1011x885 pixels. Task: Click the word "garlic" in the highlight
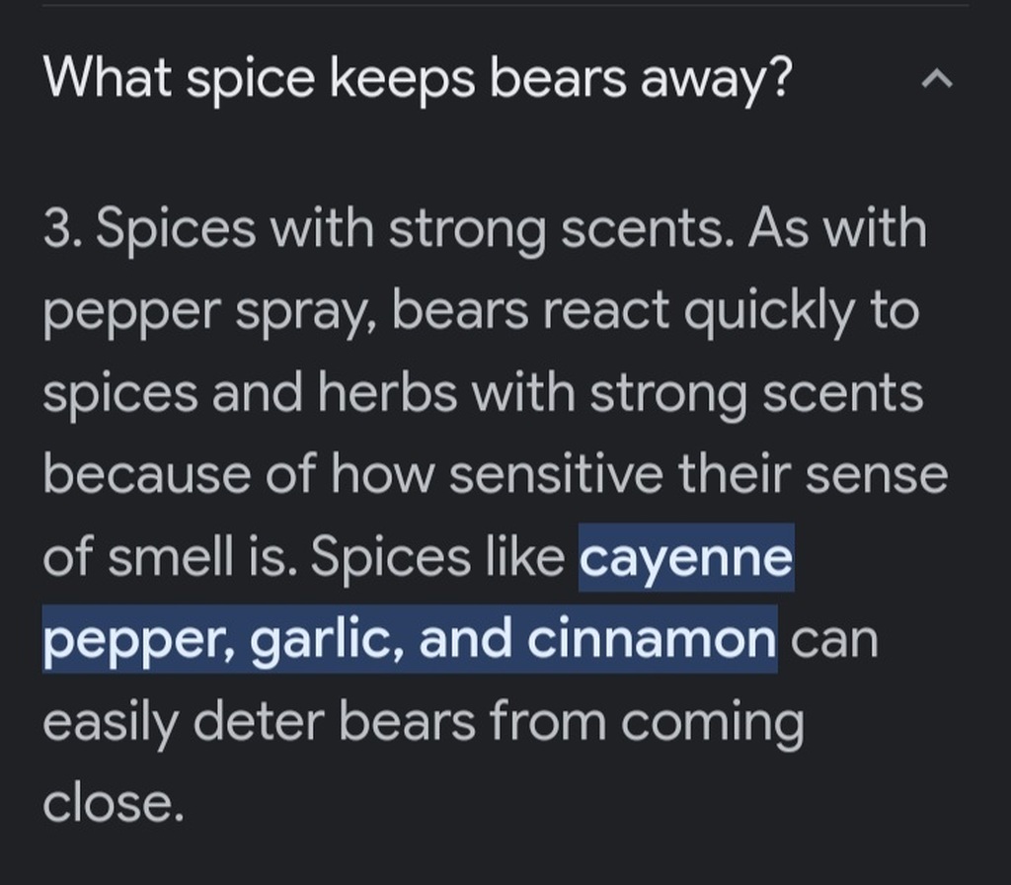click(328, 642)
